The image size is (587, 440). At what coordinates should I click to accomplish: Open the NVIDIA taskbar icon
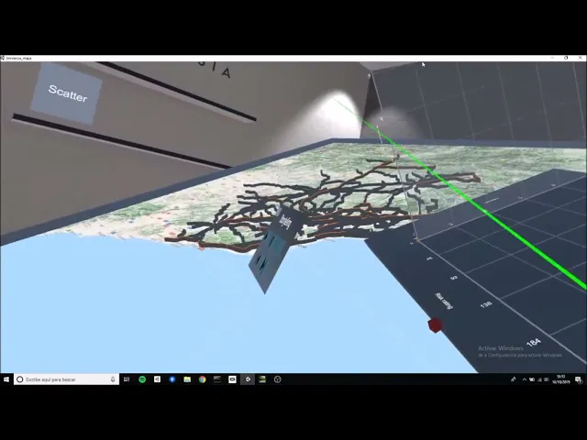click(x=262, y=379)
